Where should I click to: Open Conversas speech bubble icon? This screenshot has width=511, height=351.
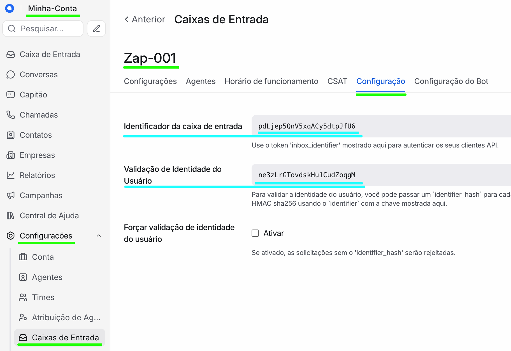[x=11, y=74]
